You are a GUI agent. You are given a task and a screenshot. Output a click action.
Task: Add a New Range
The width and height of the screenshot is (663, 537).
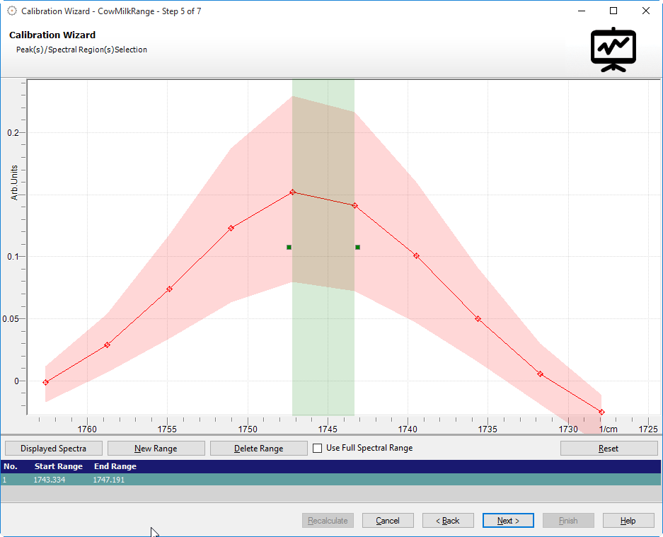pyautogui.click(x=156, y=449)
